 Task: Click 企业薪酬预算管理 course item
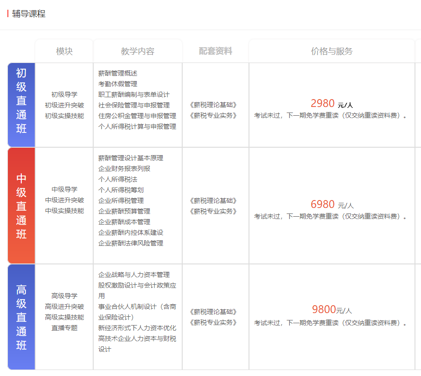pyautogui.click(x=124, y=211)
